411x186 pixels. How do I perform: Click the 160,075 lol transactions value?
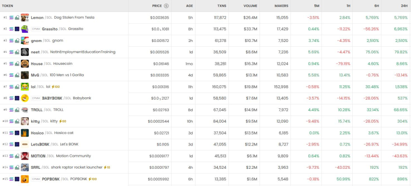pyautogui.click(x=219, y=87)
